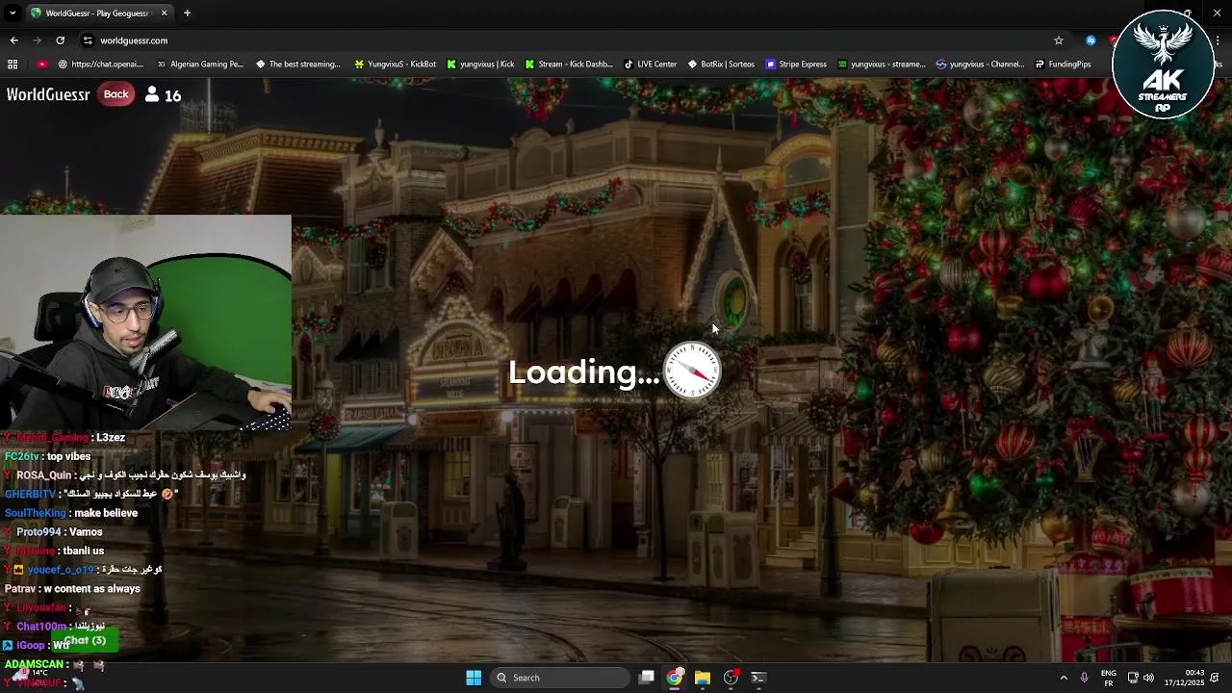Click the taskbar Search box
The image size is (1232, 693).
click(x=562, y=678)
